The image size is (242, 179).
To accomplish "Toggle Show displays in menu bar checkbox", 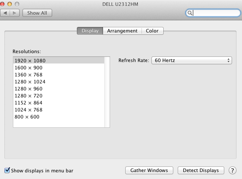I will (7, 171).
